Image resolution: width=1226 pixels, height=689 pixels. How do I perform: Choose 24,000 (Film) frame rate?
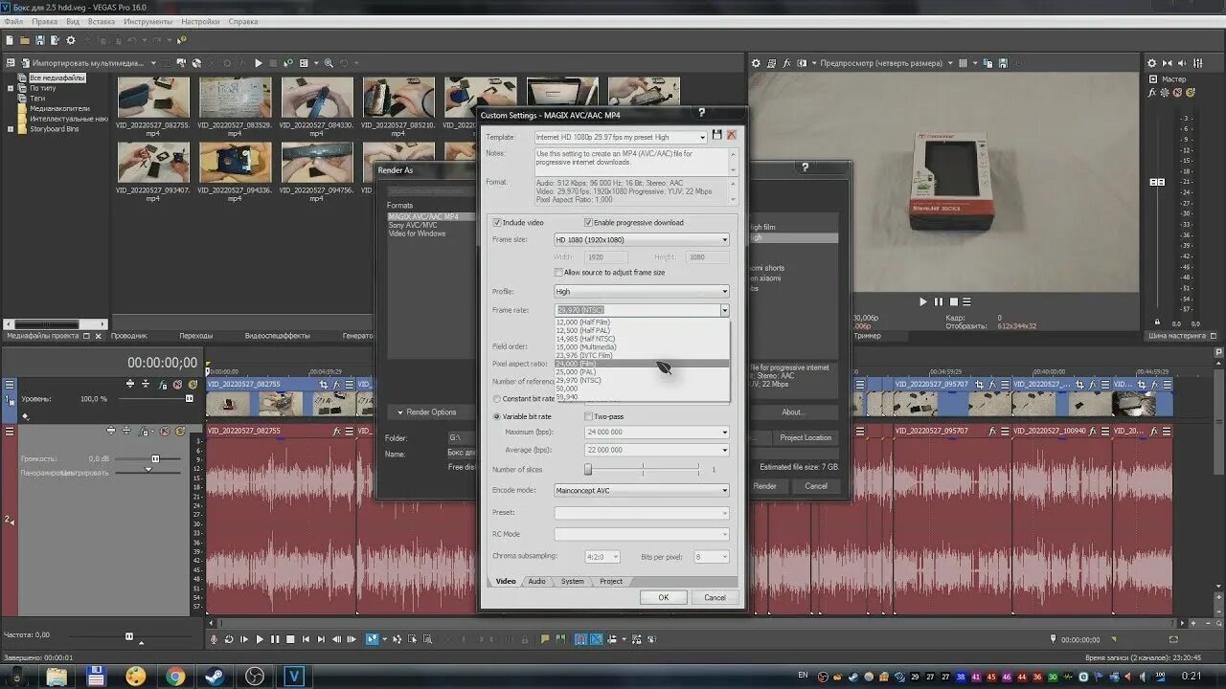(642, 364)
